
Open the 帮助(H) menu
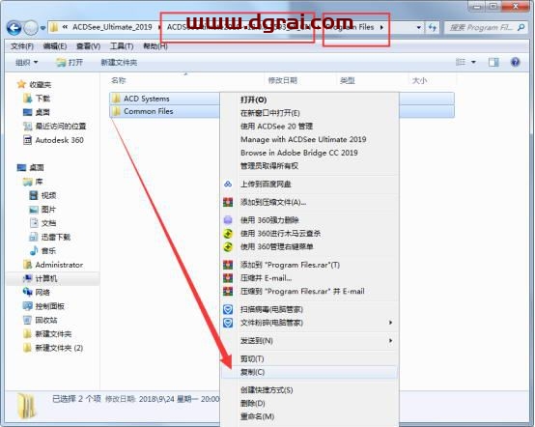155,46
